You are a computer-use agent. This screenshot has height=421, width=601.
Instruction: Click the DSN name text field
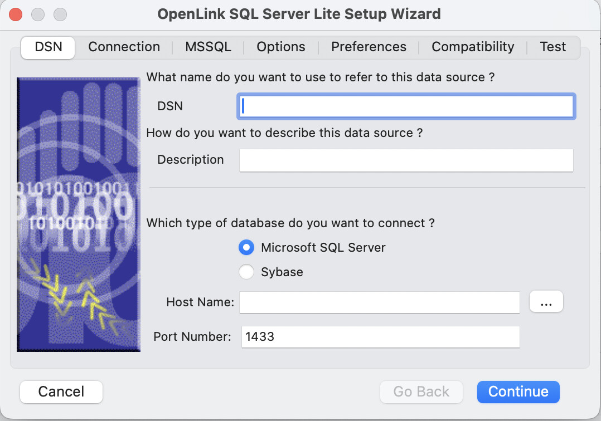click(406, 106)
